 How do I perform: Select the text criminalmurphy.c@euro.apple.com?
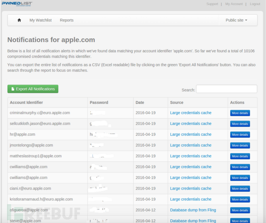(x=40, y=113)
